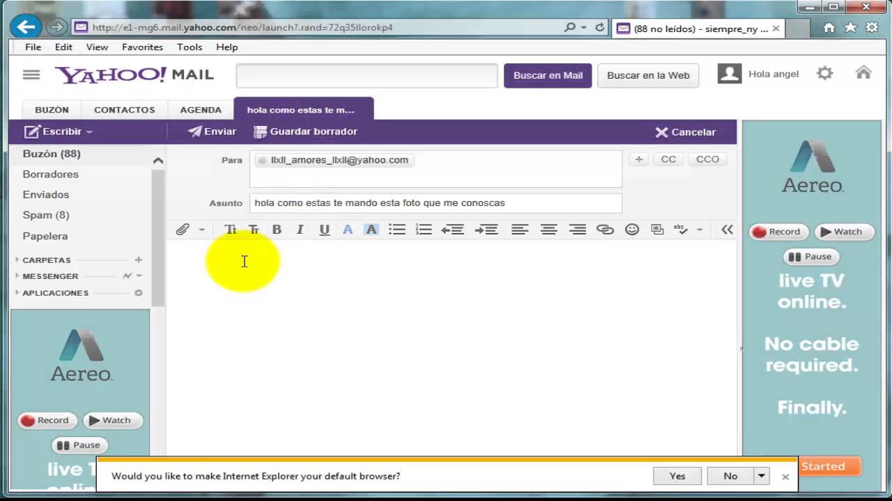Insert a bulleted list
Viewport: 892px width, 501px height.
click(397, 230)
